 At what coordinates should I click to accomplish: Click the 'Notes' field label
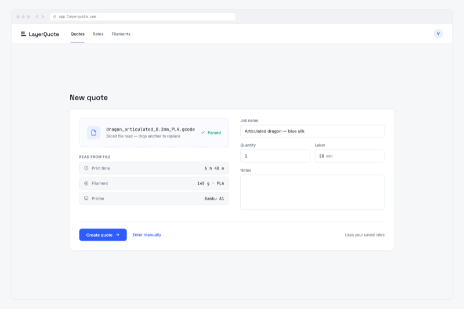point(245,170)
